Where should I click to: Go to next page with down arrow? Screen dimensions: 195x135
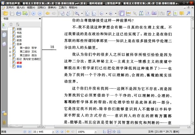[40, 13]
